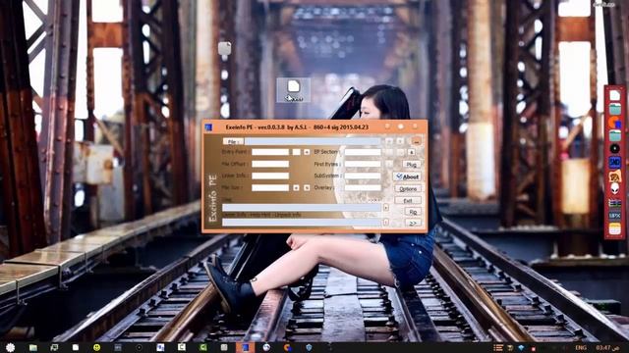This screenshot has width=629, height=353.
Task: Click the small button beside the First Bytes field
Action: [x=389, y=164]
